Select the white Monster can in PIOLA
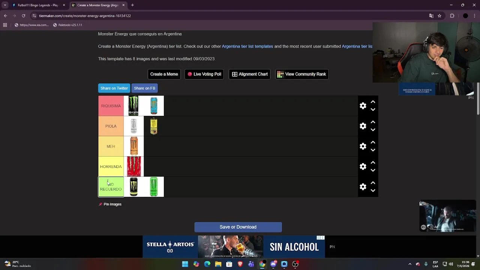Image resolution: width=480 pixels, height=270 pixels. tap(133, 126)
